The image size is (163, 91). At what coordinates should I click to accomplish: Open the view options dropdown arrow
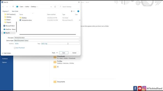(x=74, y=11)
